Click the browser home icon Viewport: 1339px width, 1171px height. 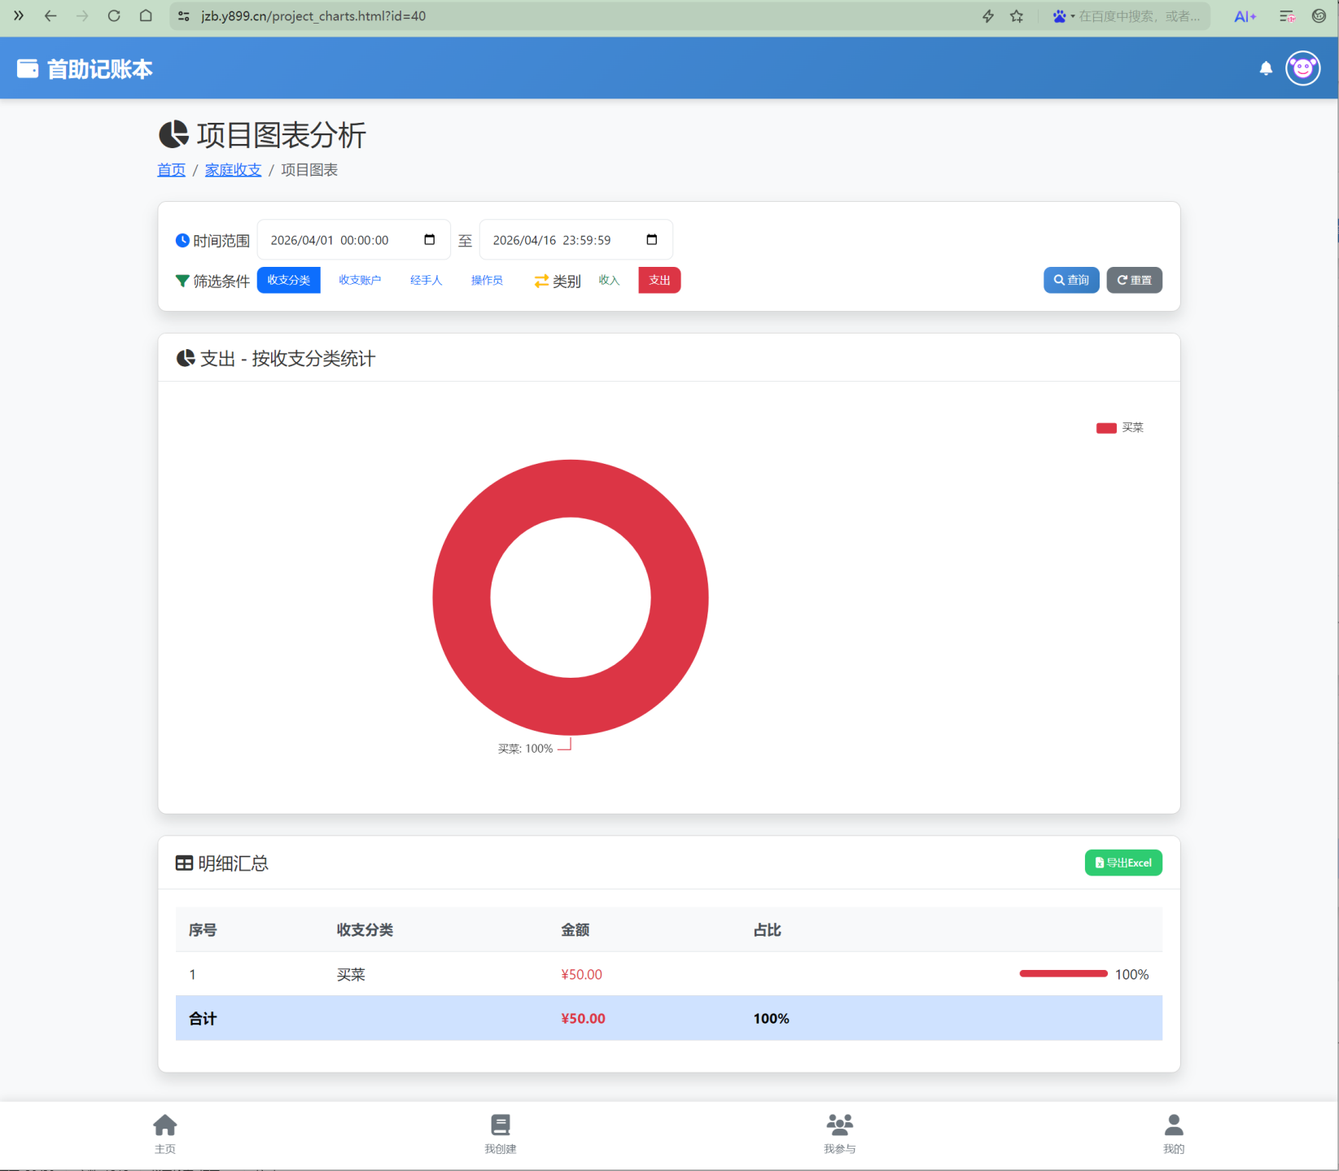click(x=146, y=16)
